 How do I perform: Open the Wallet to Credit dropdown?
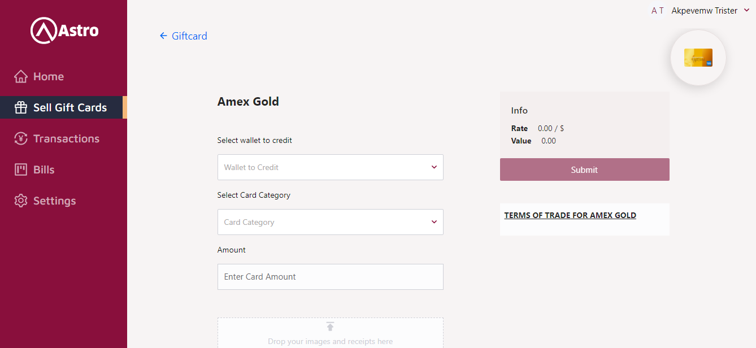coord(330,167)
